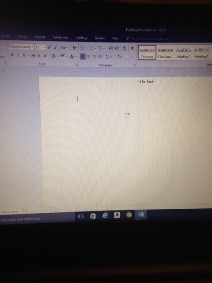Open Clipboard dialog box launcher
The width and height of the screenshot is (212, 283).
pos(6,64)
